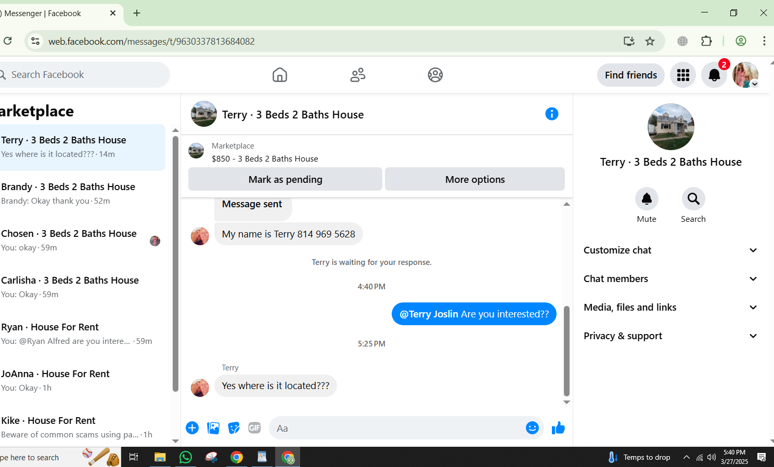Click the Find friends button
This screenshot has width=774, height=467.
(x=631, y=75)
